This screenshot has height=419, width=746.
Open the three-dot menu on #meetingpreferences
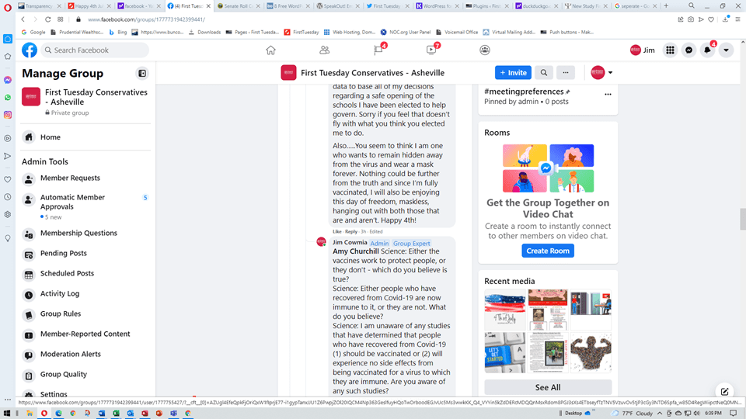tap(608, 95)
